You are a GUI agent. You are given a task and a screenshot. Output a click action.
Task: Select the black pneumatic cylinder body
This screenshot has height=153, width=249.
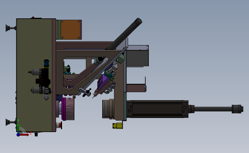pyautogui.click(x=157, y=109)
